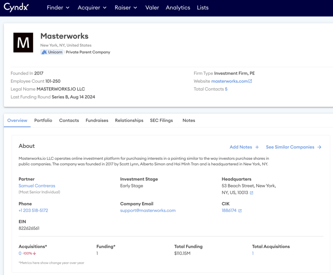The image size is (333, 275).
Task: Click the Acquisitions value 0
Action: pos(20,253)
